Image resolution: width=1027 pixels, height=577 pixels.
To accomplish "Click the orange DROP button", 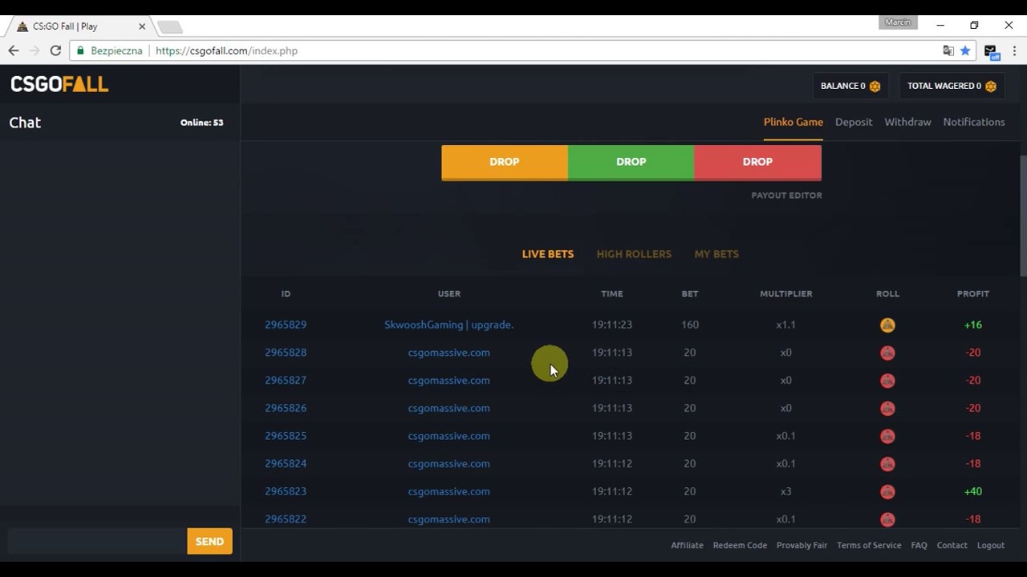I will pos(505,162).
